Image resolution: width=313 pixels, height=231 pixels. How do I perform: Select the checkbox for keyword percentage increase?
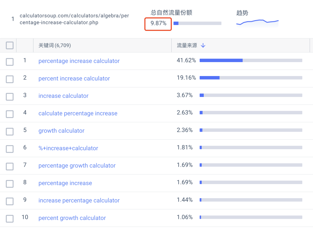[x=10, y=184]
